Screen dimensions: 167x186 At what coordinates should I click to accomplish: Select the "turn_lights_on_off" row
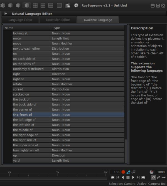coord(68,150)
